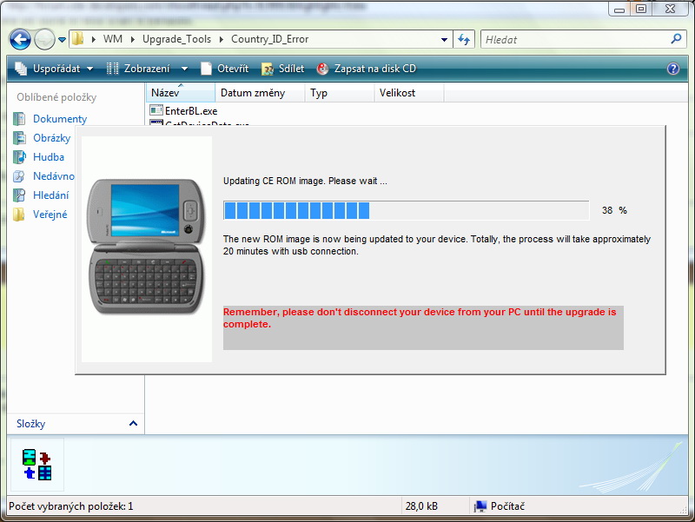Viewport: 695px width, 522px height.
Task: Click the Počítač status bar entry
Action: coord(500,506)
